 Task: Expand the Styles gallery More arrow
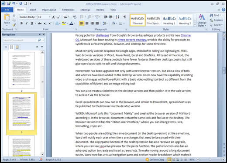195,25
